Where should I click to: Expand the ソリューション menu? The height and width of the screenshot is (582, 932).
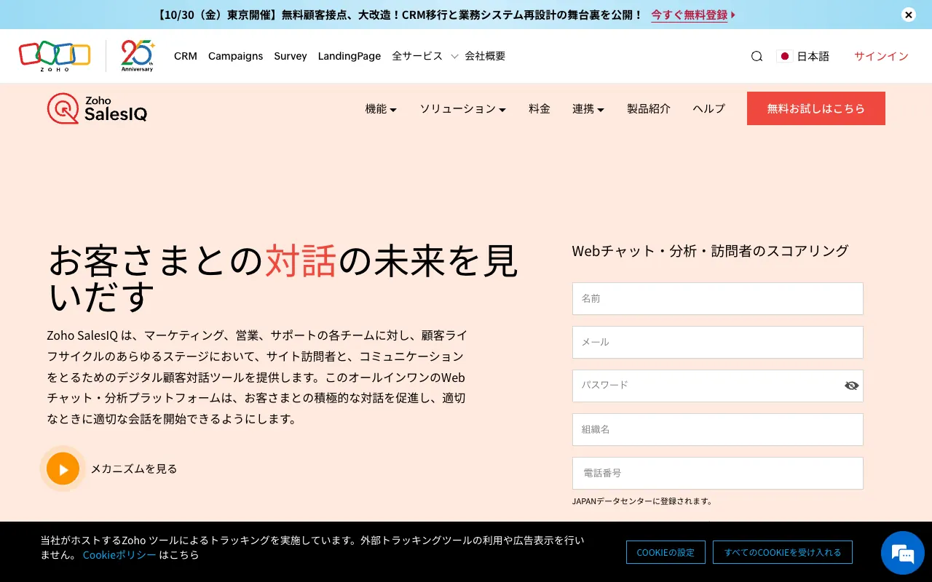(462, 108)
